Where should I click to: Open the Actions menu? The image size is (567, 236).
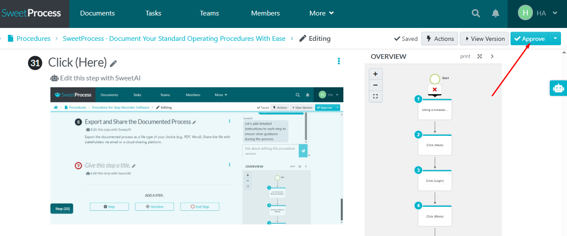pyautogui.click(x=439, y=38)
